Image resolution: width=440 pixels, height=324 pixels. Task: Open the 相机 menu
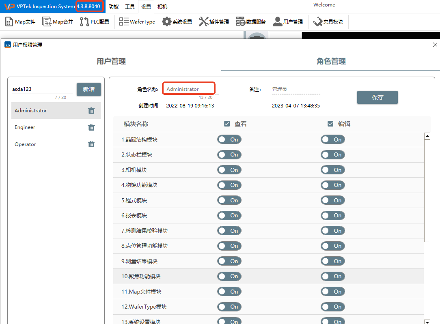point(162,6)
